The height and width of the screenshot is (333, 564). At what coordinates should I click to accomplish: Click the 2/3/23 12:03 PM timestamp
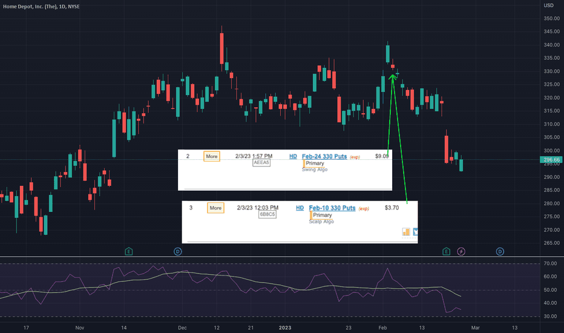coord(258,208)
